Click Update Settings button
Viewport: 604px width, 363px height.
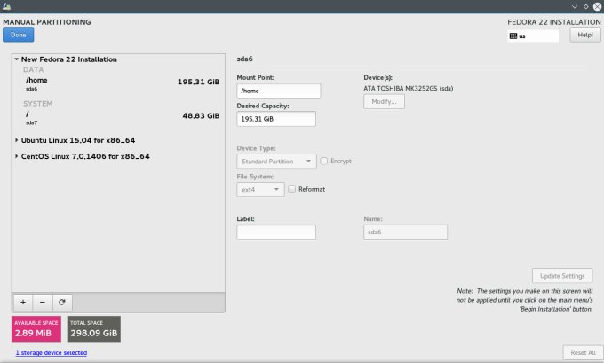pyautogui.click(x=562, y=276)
